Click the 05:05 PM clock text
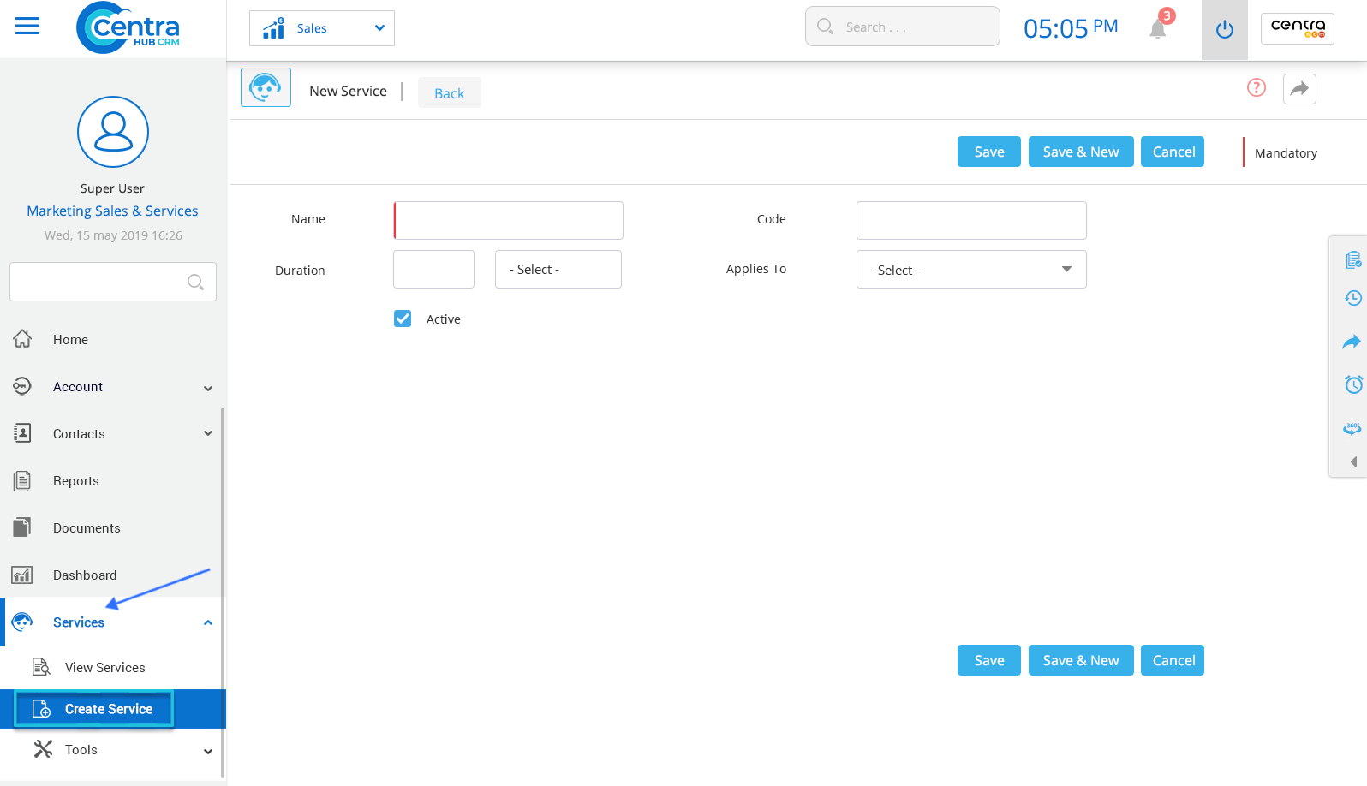This screenshot has height=786, width=1367. [x=1071, y=28]
